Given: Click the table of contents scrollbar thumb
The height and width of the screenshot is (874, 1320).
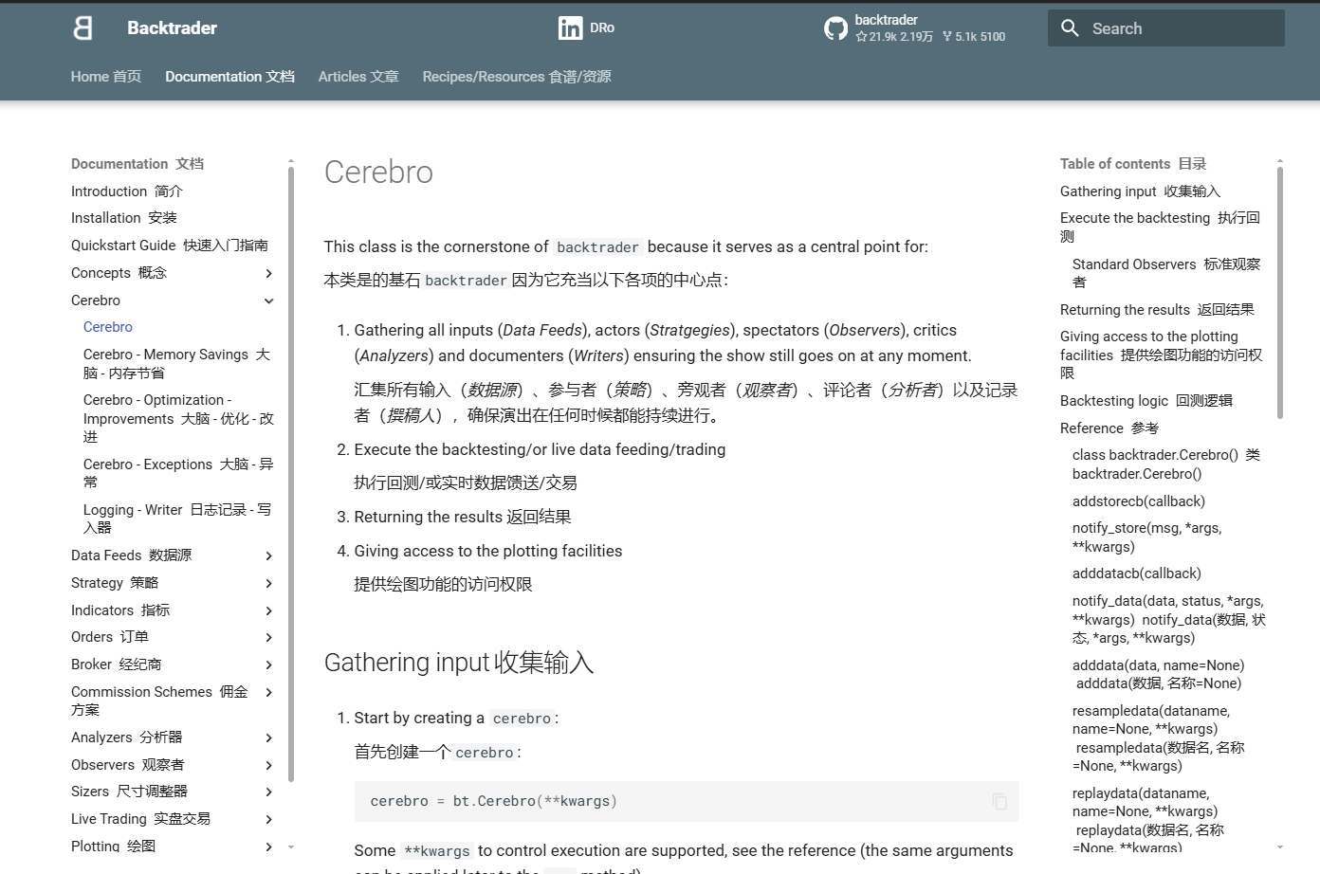Looking at the screenshot, I should tap(1280, 292).
